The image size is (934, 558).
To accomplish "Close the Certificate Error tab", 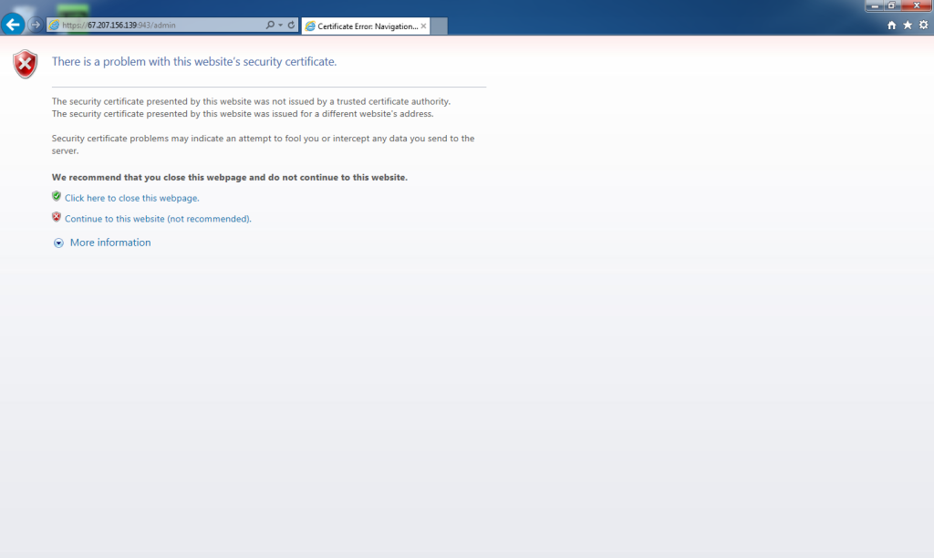I will (423, 26).
